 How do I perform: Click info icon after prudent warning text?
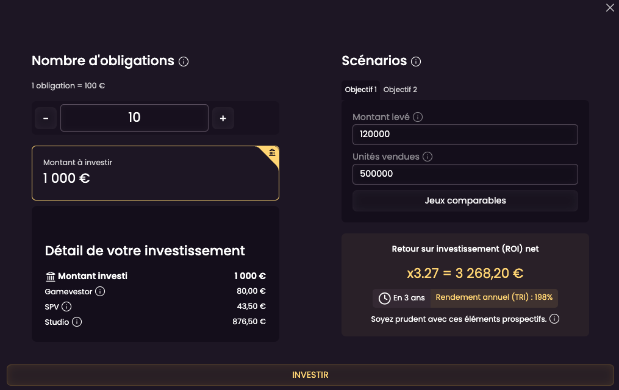(554, 319)
